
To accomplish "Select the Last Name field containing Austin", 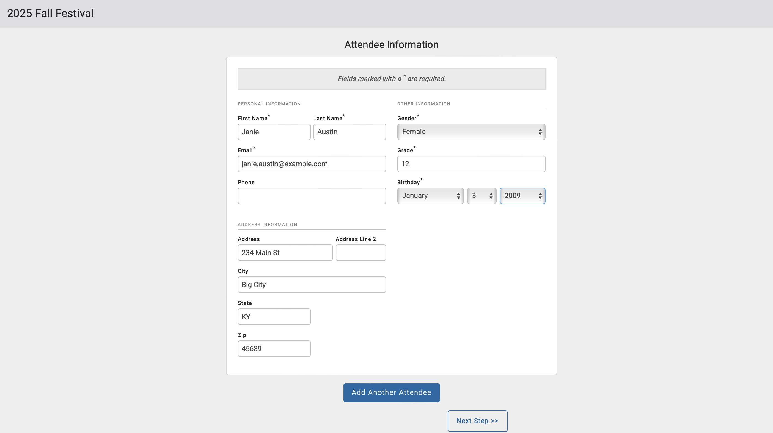I will pos(349,132).
